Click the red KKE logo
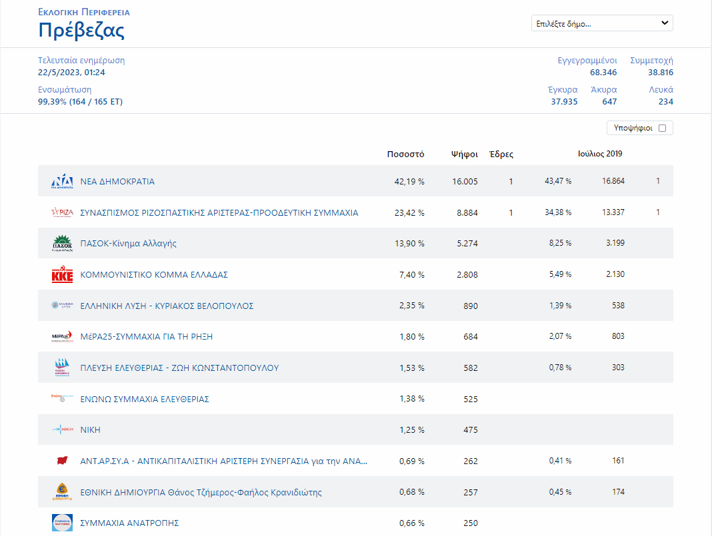 click(62, 274)
